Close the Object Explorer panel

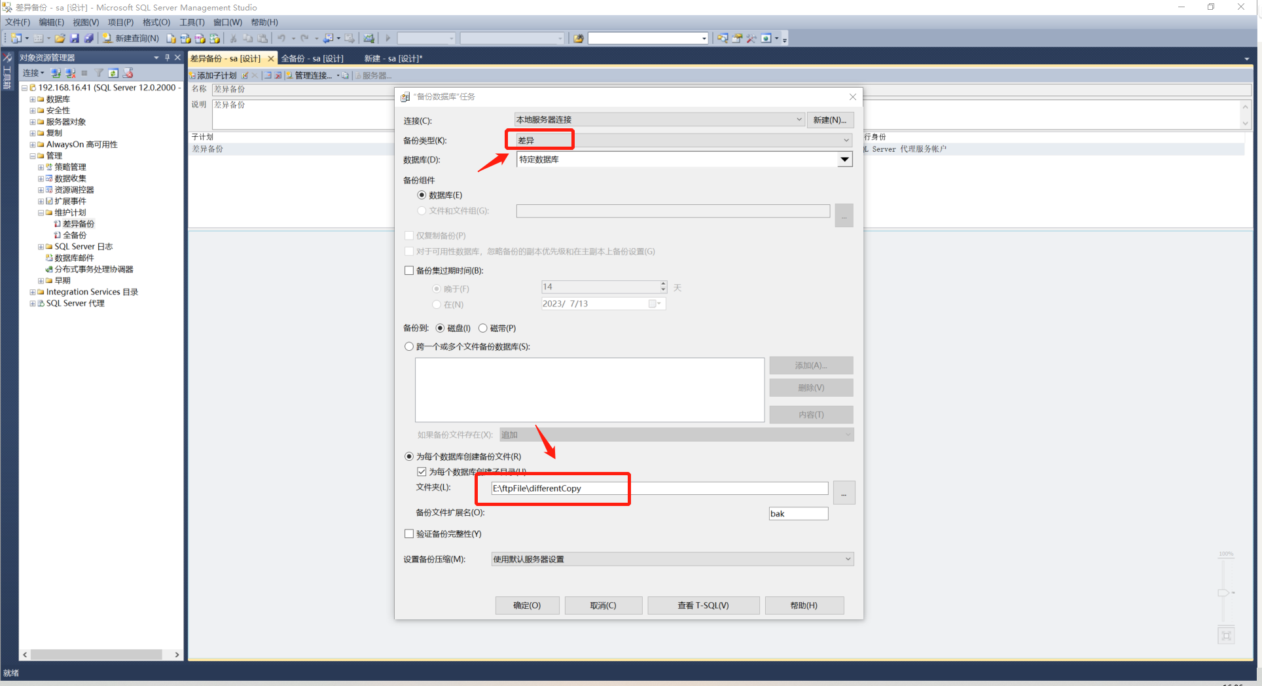point(177,58)
